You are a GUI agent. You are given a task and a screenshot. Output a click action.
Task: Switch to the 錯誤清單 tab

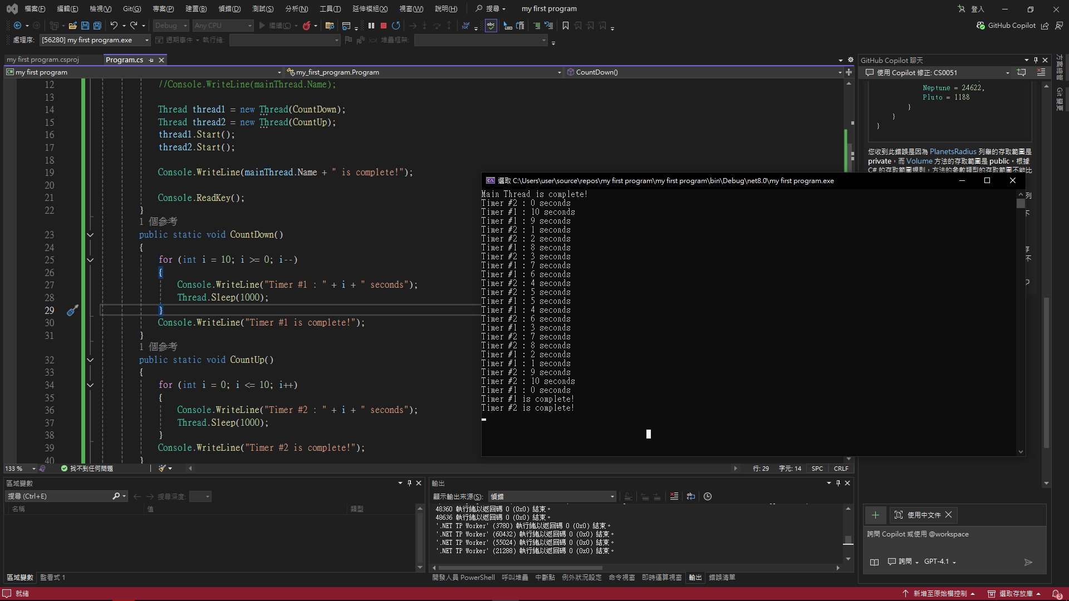tap(722, 578)
